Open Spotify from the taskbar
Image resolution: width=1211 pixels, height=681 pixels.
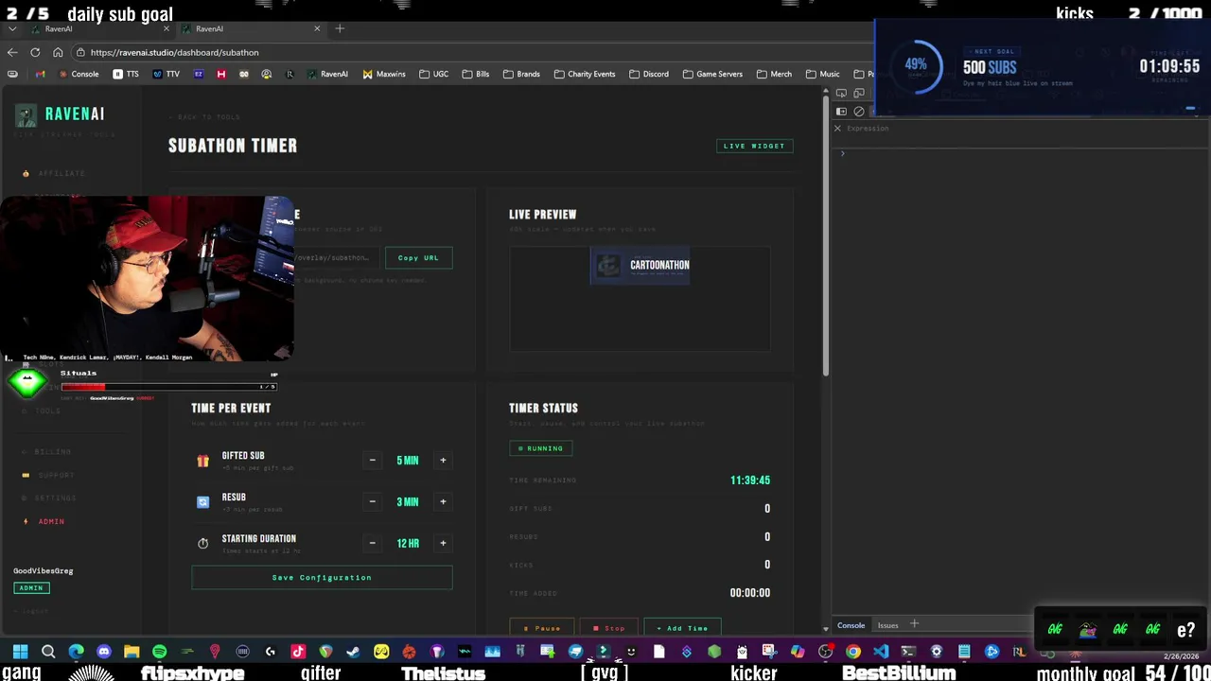159,652
